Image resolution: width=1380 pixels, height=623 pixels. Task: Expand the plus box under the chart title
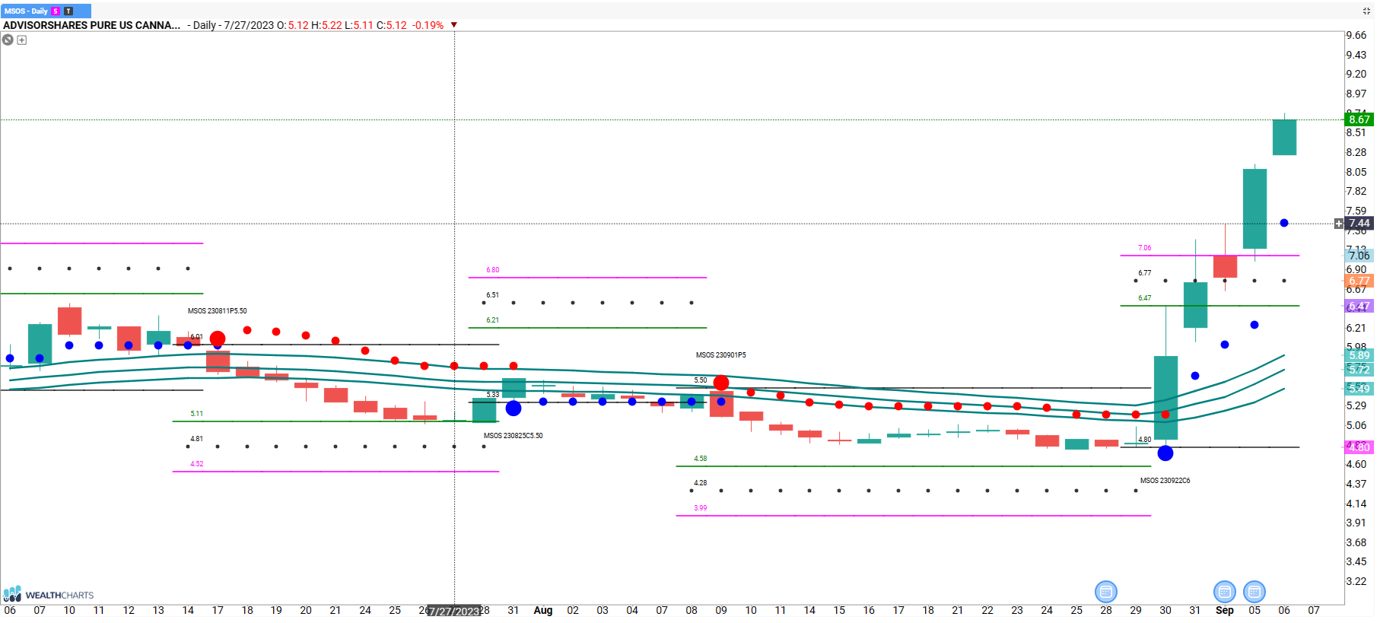(22, 40)
